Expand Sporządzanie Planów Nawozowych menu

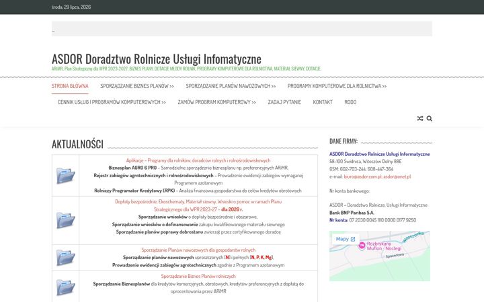[231, 86]
